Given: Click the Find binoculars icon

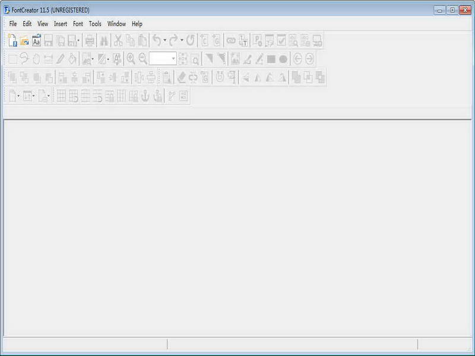Looking at the screenshot, I should point(104,40).
